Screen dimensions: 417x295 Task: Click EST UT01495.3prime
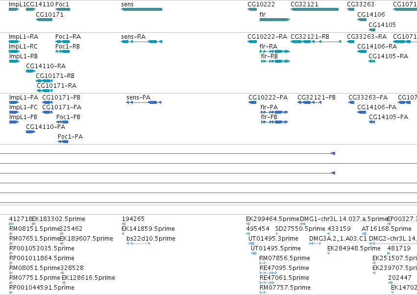pyautogui.click(x=273, y=239)
